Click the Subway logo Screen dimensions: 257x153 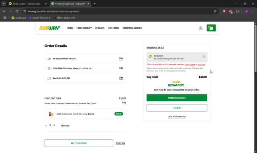(x=49, y=28)
